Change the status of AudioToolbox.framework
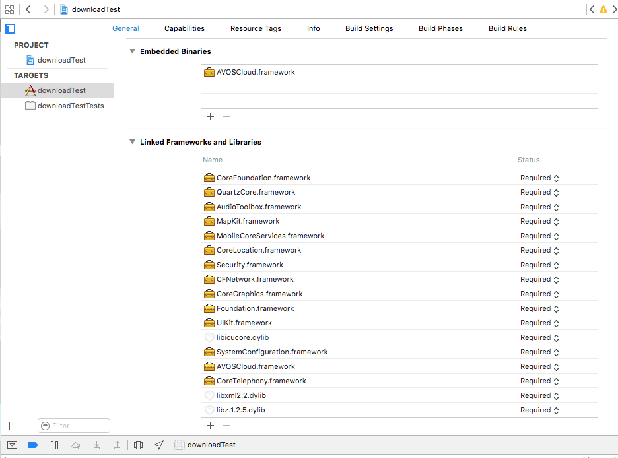This screenshot has height=458, width=618. [x=539, y=207]
